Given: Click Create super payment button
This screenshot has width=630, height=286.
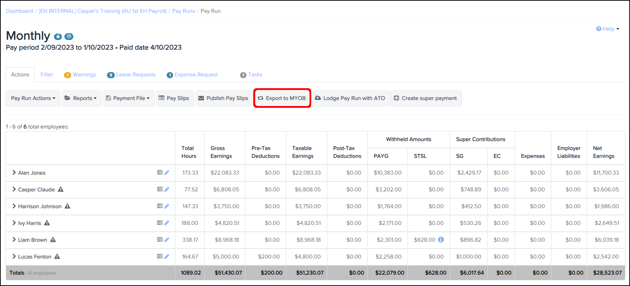Looking at the screenshot, I should (x=426, y=98).
